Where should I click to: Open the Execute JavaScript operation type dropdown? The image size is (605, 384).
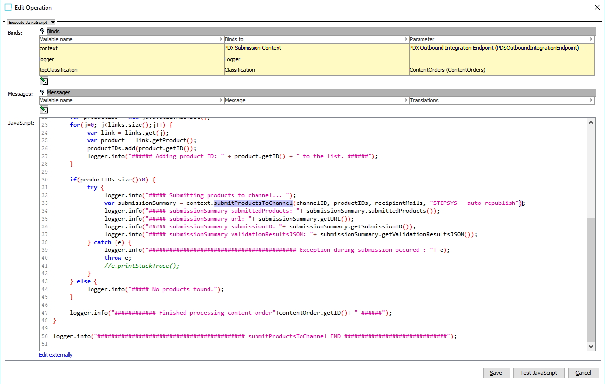[31, 22]
